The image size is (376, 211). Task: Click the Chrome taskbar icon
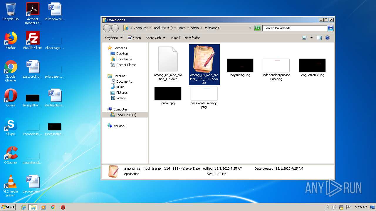pos(53,207)
